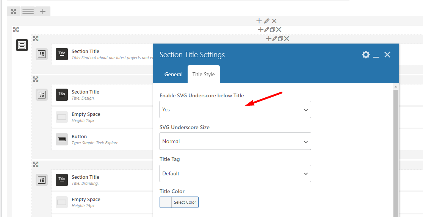The width and height of the screenshot is (423, 217).
Task: Open settings gear in Section Title Settings
Action: coord(366,55)
